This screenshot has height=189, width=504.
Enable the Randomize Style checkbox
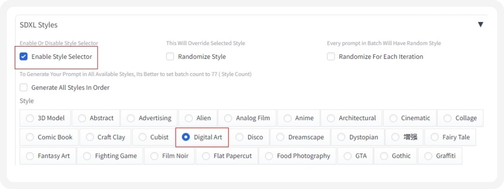pyautogui.click(x=170, y=56)
